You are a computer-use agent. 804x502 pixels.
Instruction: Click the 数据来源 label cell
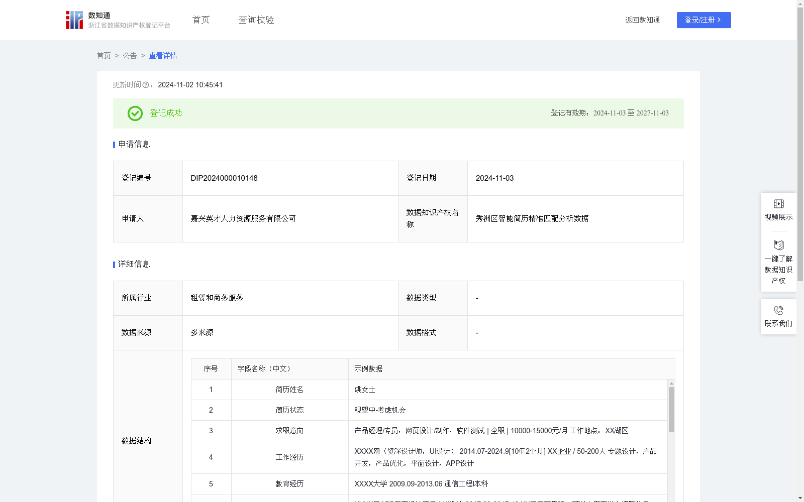point(148,333)
